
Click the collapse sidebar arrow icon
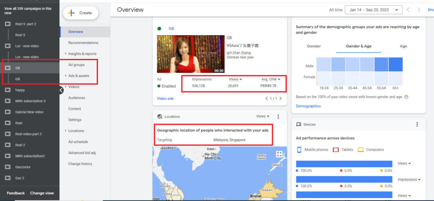(x=61, y=90)
